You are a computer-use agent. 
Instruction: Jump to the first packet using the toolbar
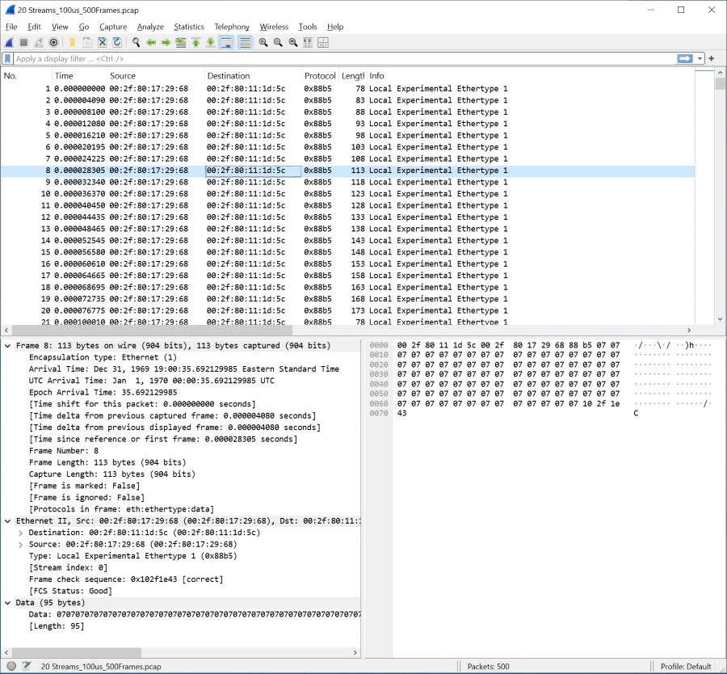(x=195, y=42)
